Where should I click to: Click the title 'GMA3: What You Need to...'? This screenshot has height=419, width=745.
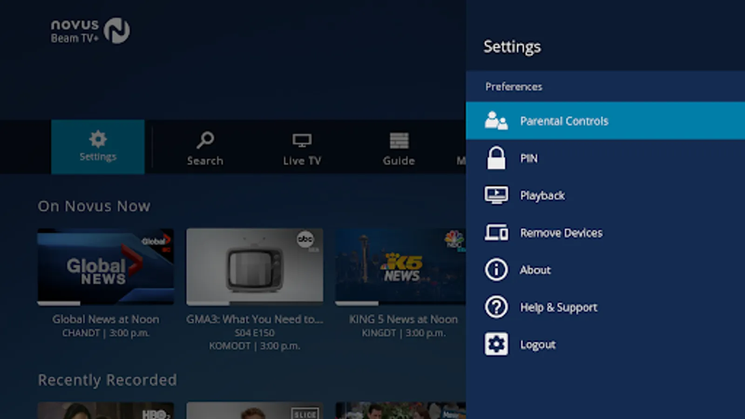pyautogui.click(x=255, y=319)
